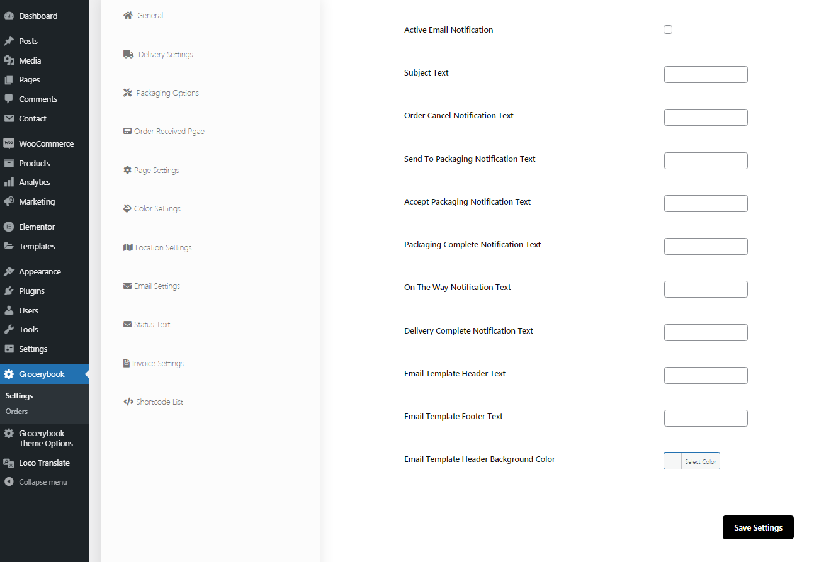Open the Plugins menu in sidebar
The width and height of the screenshot is (831, 562).
31,291
